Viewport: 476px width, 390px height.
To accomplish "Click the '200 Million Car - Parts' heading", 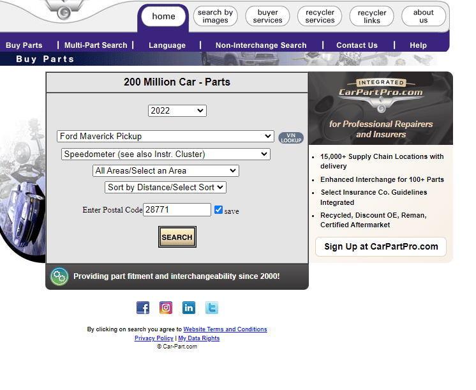I will pos(177,82).
